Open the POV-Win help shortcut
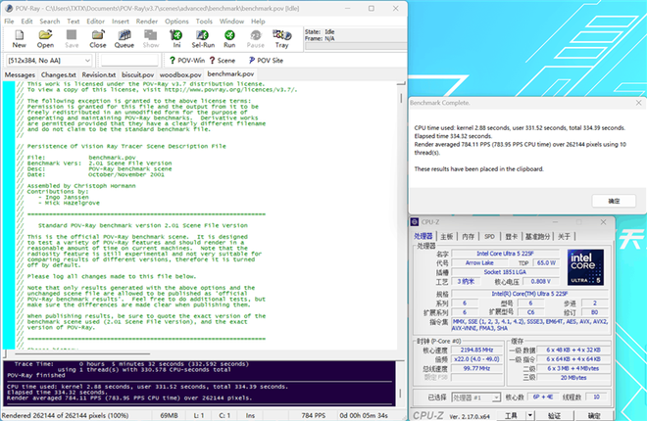 (x=184, y=61)
